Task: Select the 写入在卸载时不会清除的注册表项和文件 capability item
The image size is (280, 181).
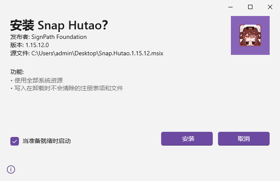Action: [x=67, y=88]
